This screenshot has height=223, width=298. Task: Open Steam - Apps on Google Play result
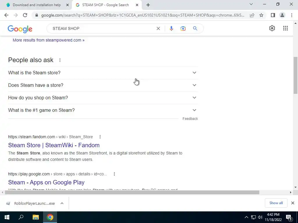46,182
